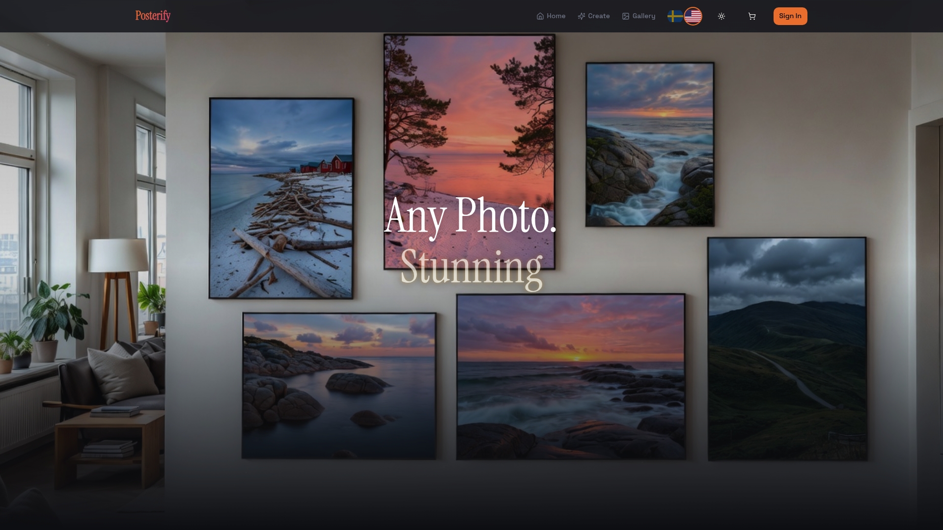The image size is (943, 530).
Task: Click the 'Any Photo.' hero heading
Action: click(x=470, y=216)
